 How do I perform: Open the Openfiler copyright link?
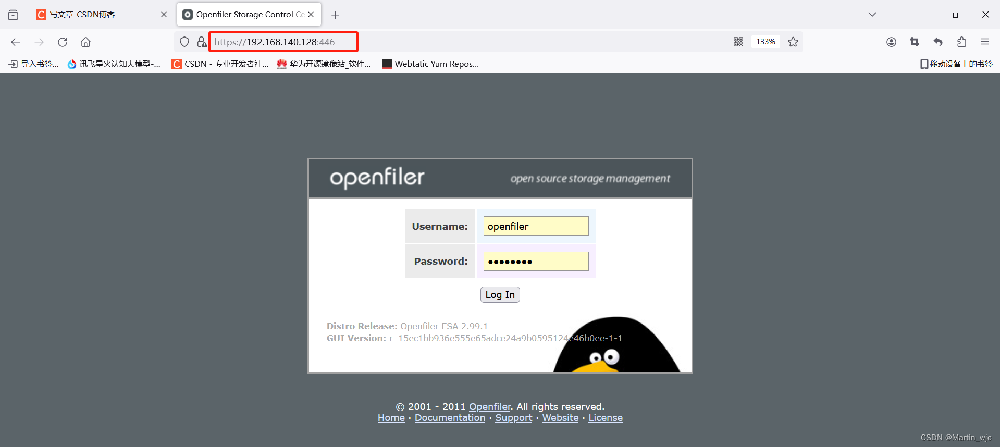tap(490, 407)
